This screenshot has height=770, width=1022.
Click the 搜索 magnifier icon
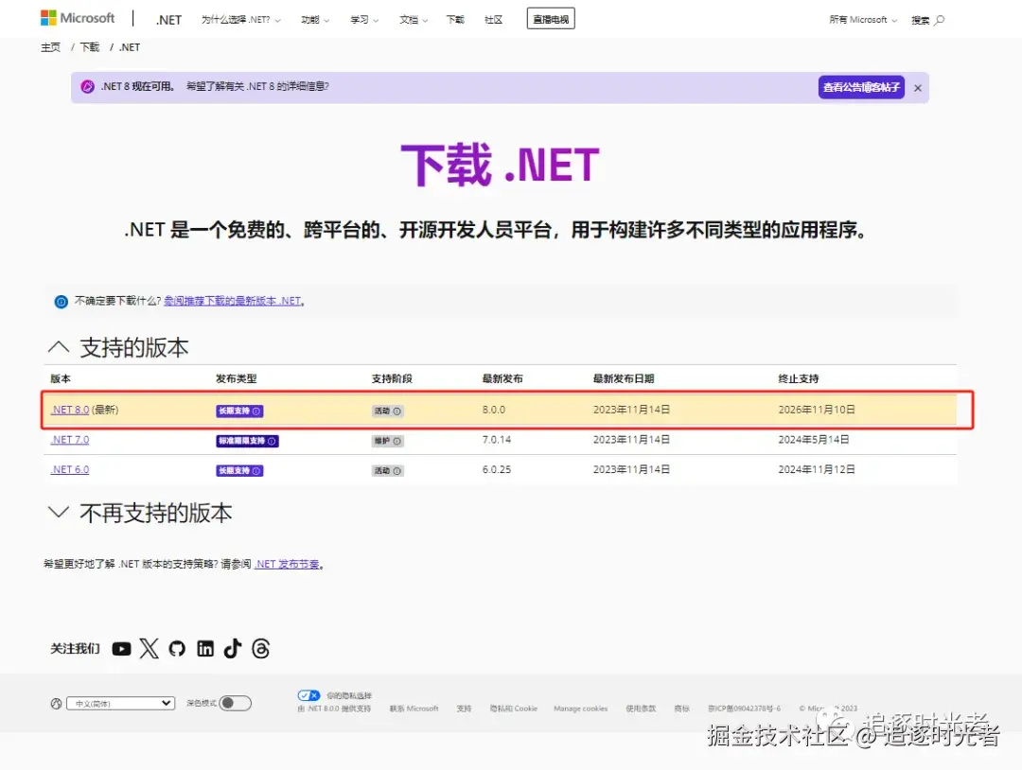click(x=940, y=20)
